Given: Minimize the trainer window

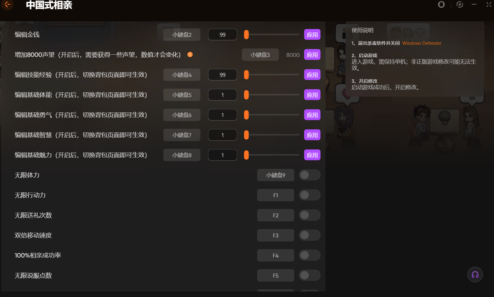Looking at the screenshot, I should tap(474, 5).
